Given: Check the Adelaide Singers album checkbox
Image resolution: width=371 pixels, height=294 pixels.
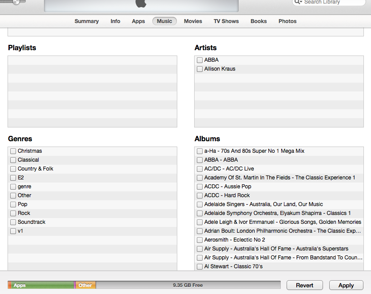Looking at the screenshot, I should 199,204.
